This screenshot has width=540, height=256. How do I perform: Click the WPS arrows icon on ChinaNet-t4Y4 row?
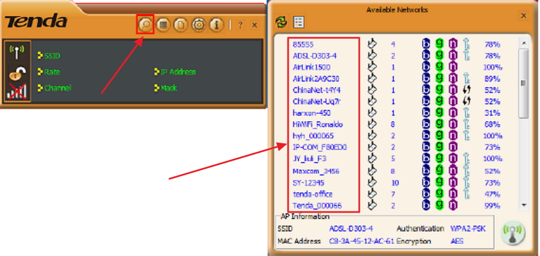(x=467, y=90)
